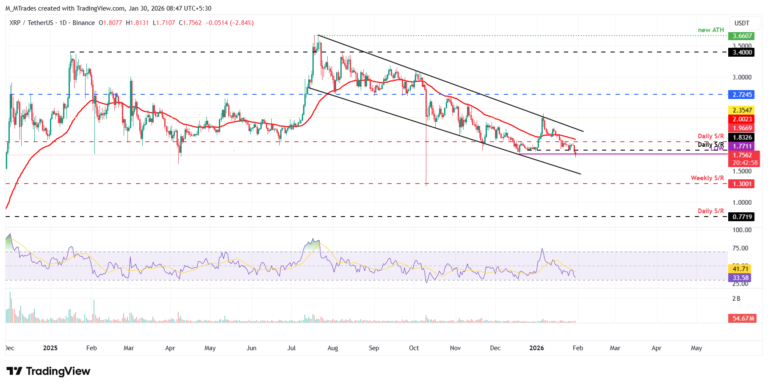
Task: Click the purple 1.7711 price label
Action: [x=742, y=146]
